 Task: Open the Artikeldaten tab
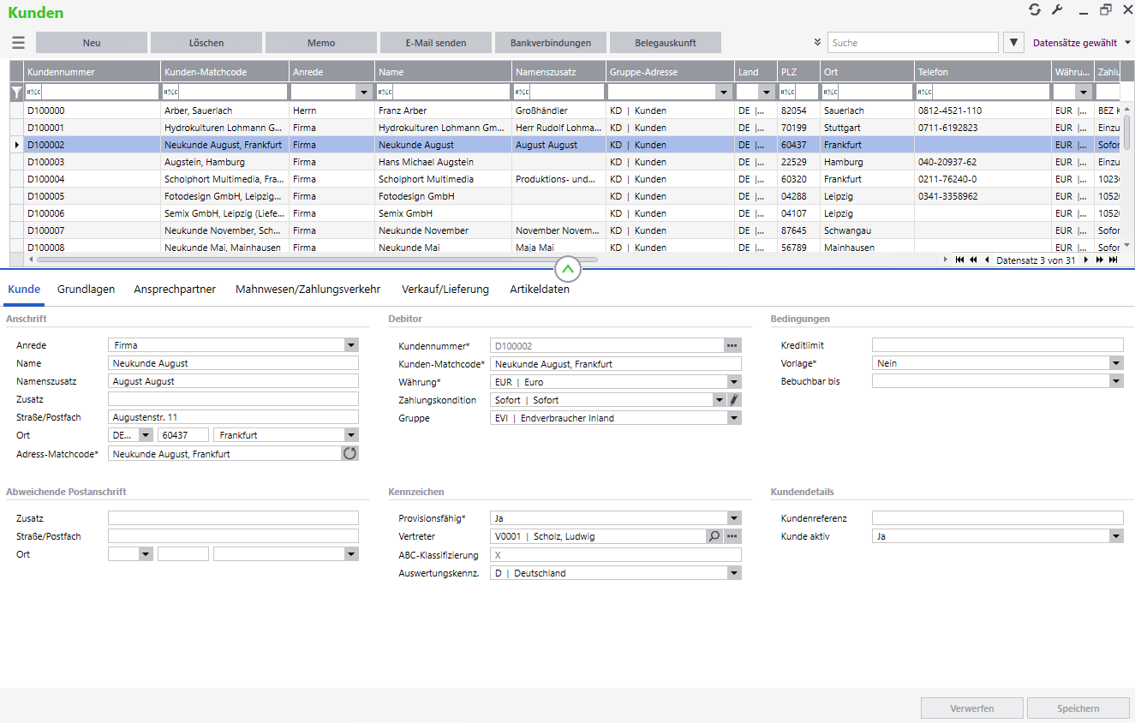pyautogui.click(x=540, y=290)
